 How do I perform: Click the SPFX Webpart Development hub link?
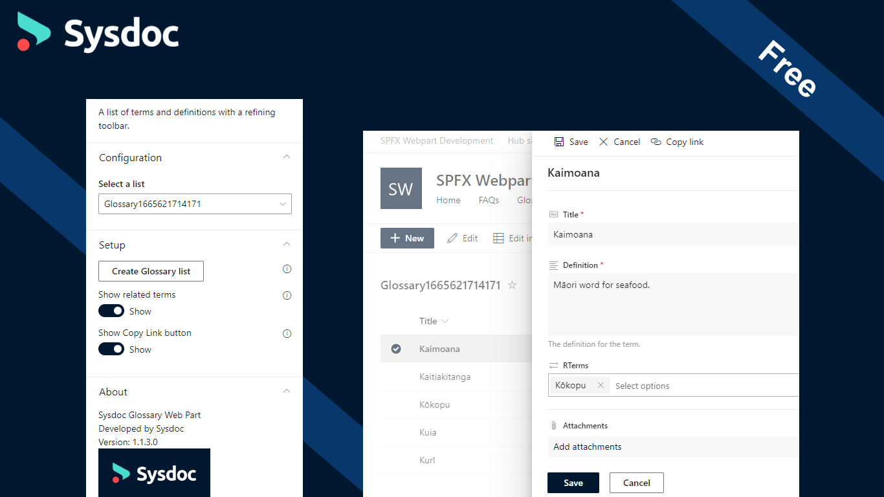click(x=437, y=140)
